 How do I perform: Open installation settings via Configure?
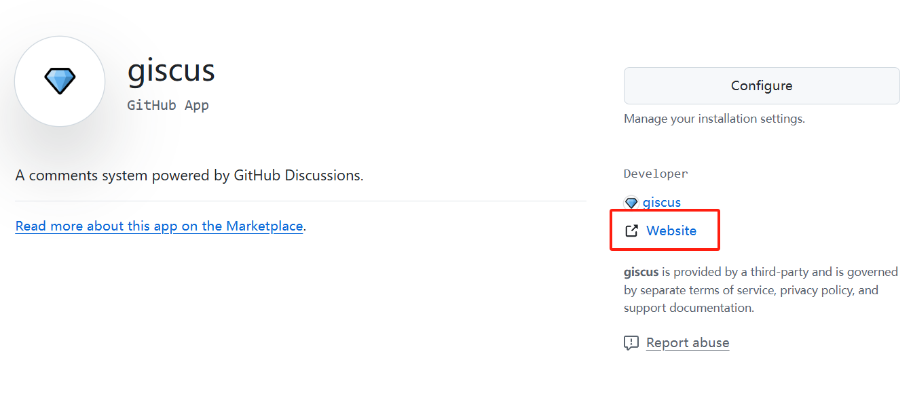click(761, 85)
